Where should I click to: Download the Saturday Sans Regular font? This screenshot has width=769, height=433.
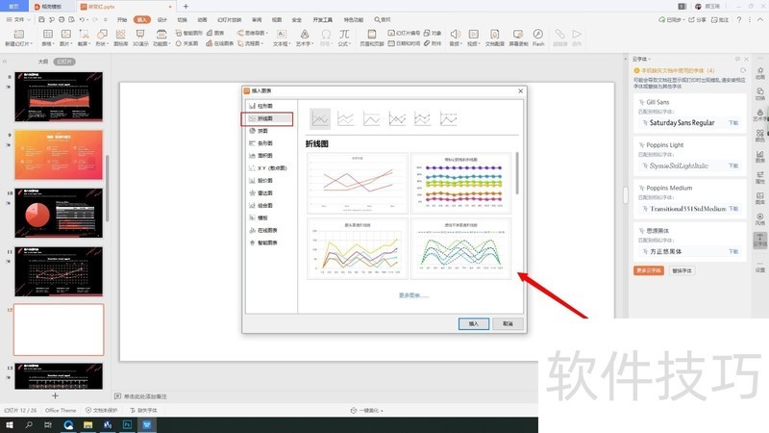tap(733, 123)
